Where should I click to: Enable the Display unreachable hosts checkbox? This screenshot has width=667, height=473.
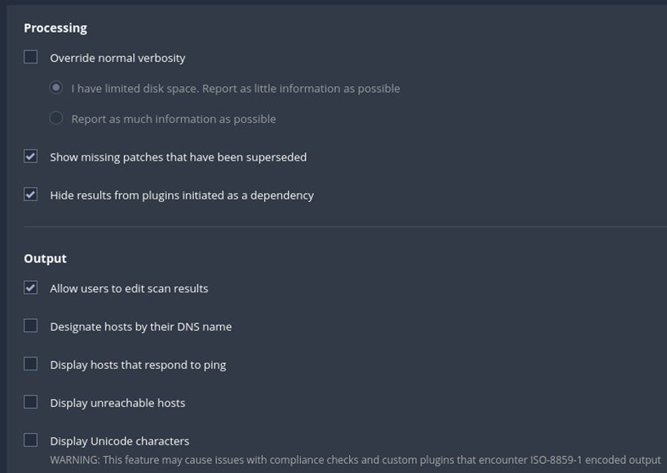pyautogui.click(x=31, y=401)
